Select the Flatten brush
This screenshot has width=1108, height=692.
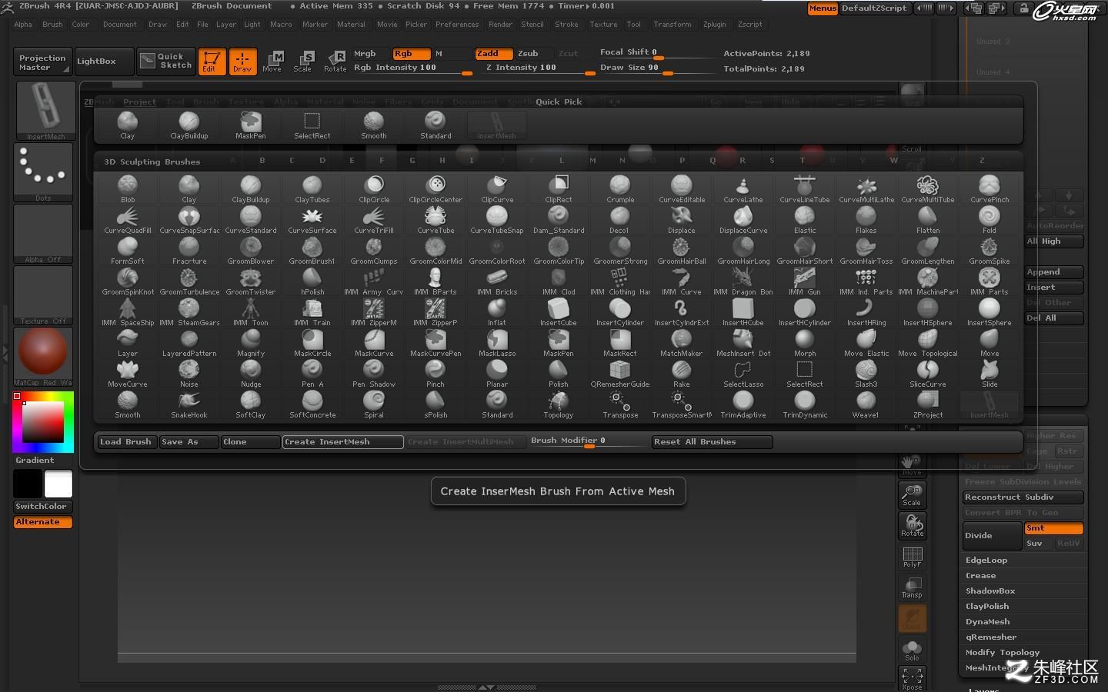pos(928,220)
